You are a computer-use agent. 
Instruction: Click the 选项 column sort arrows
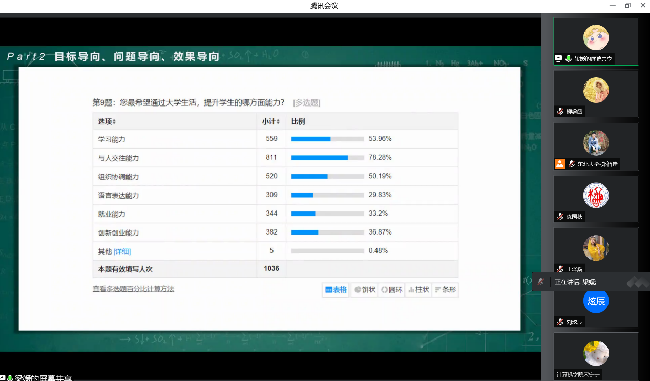114,122
